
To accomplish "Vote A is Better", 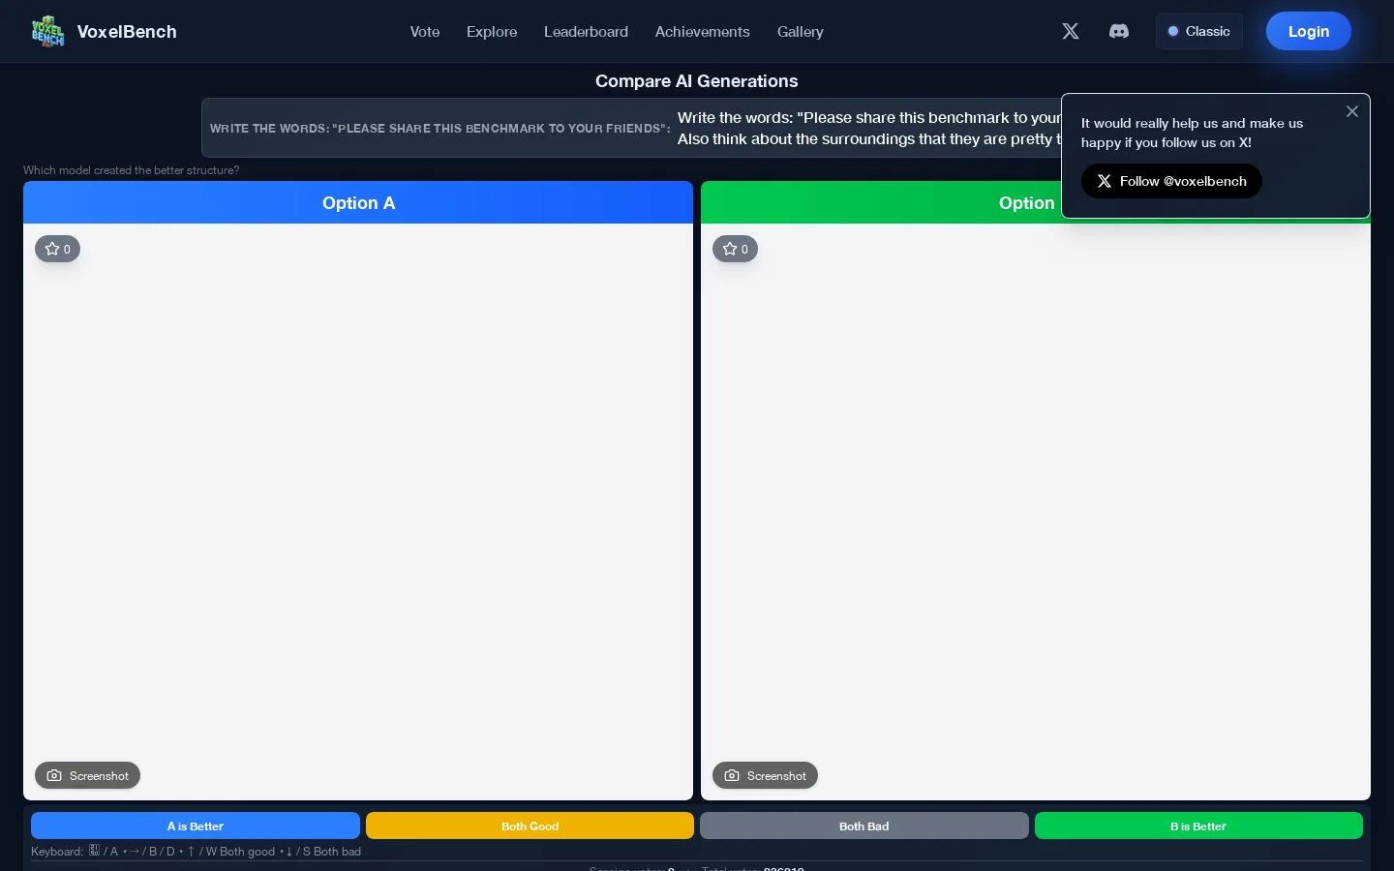I will coord(196,826).
